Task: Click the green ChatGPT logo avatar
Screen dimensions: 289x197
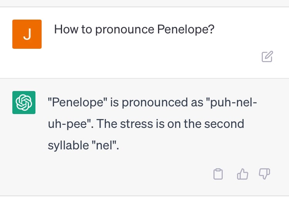Action: [24, 103]
